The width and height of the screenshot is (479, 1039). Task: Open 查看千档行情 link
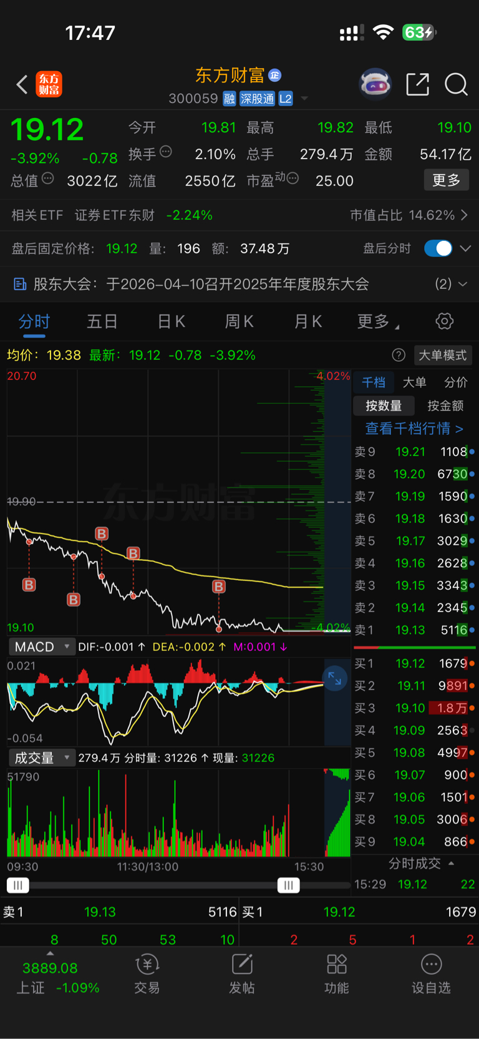click(414, 429)
